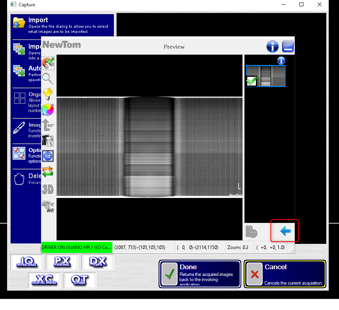This screenshot has width=339, height=310.
Task: Click the orange-green swap arrows icon
Action: [47, 171]
